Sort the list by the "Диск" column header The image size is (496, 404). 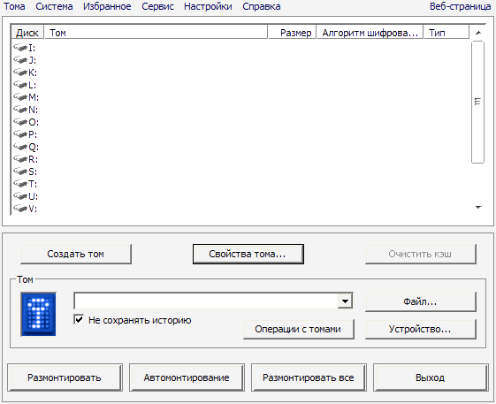point(27,33)
